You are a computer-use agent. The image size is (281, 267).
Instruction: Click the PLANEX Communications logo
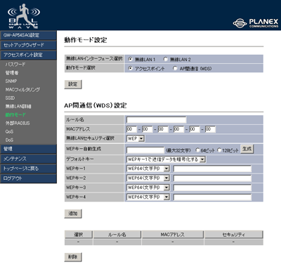tap(256, 23)
